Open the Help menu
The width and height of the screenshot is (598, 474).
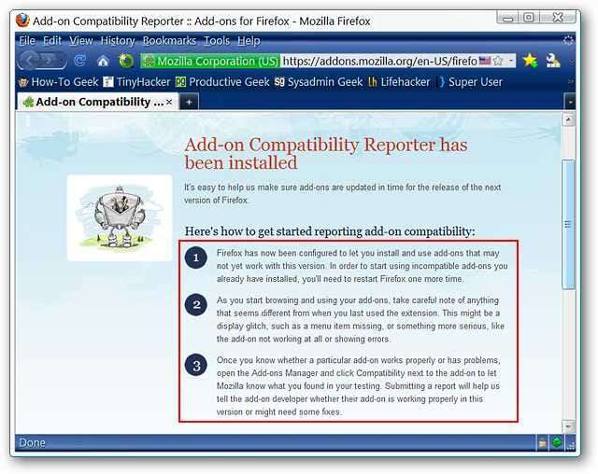point(249,41)
